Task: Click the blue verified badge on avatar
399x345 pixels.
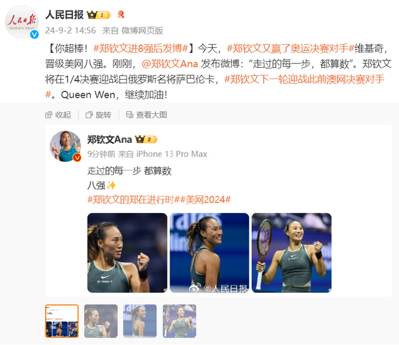Action: tap(34, 34)
